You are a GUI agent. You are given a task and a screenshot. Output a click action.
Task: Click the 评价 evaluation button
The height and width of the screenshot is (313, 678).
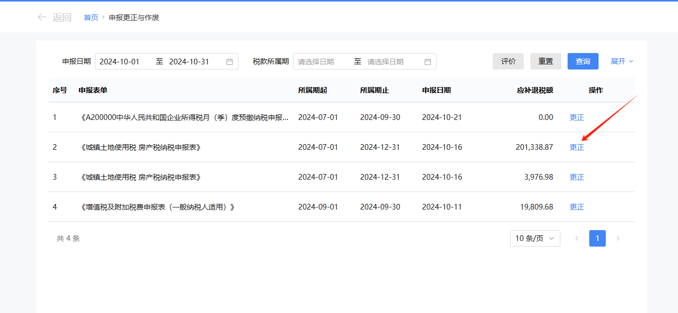[x=508, y=61]
